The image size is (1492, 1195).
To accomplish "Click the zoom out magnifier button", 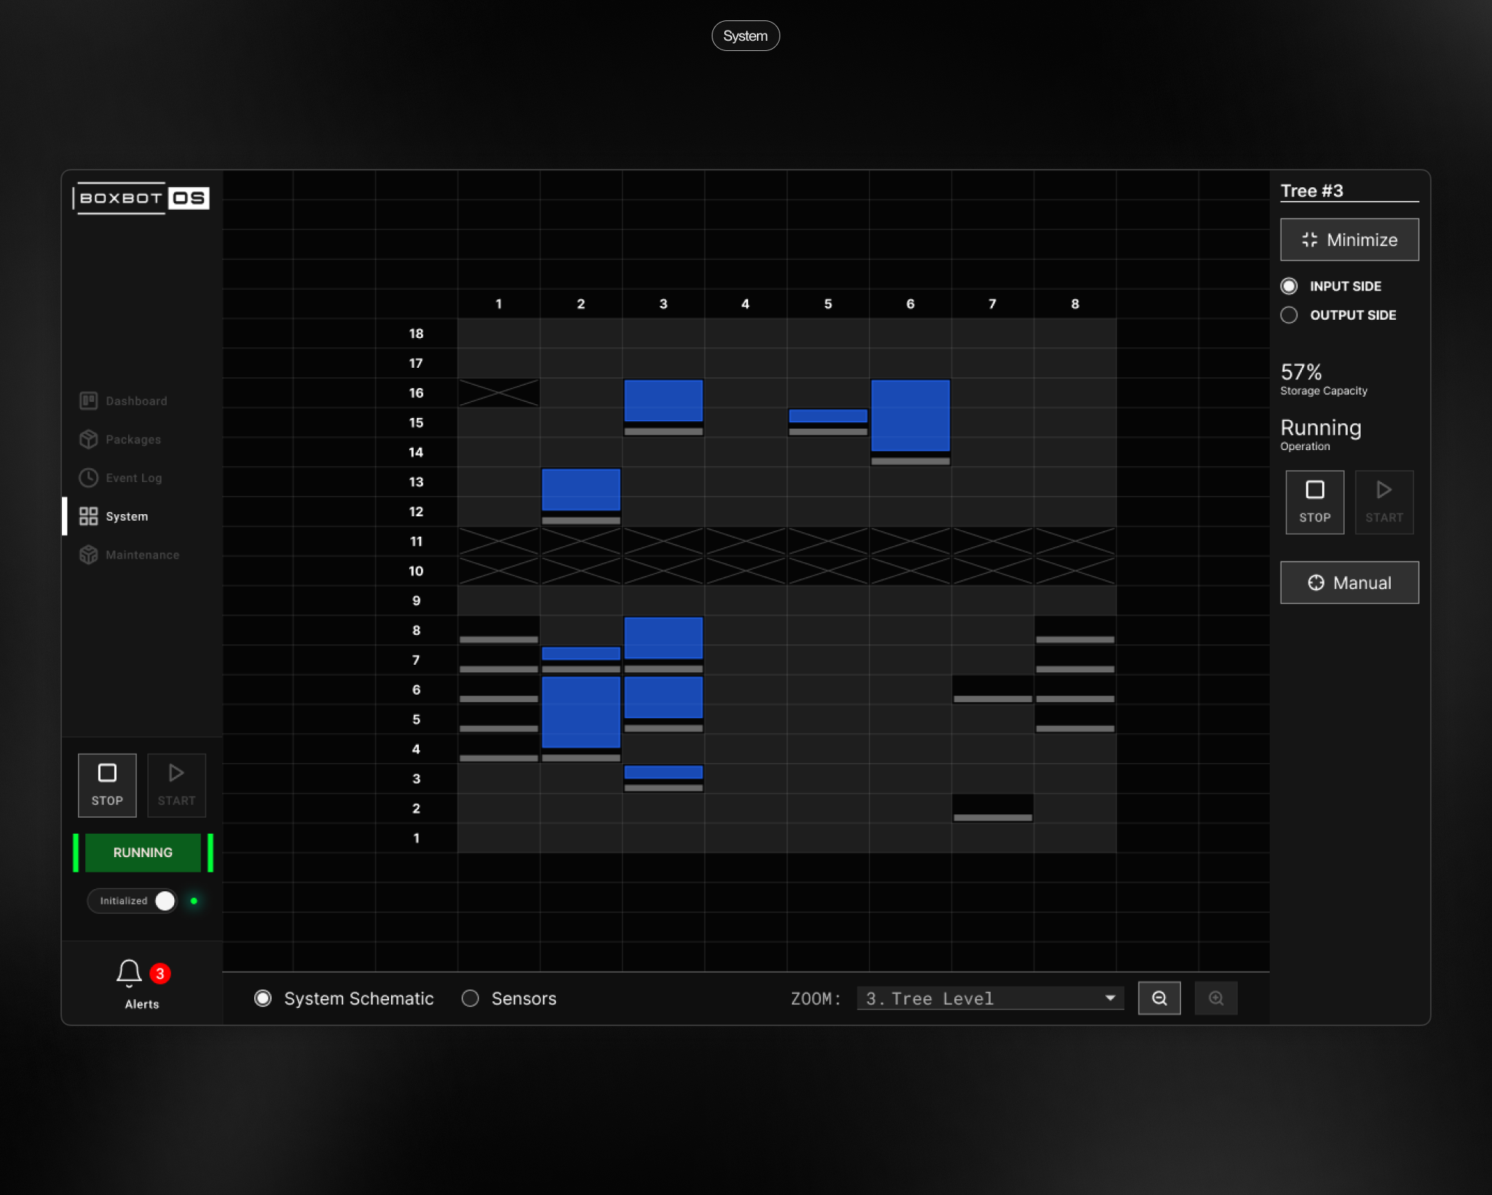I will point(1158,998).
